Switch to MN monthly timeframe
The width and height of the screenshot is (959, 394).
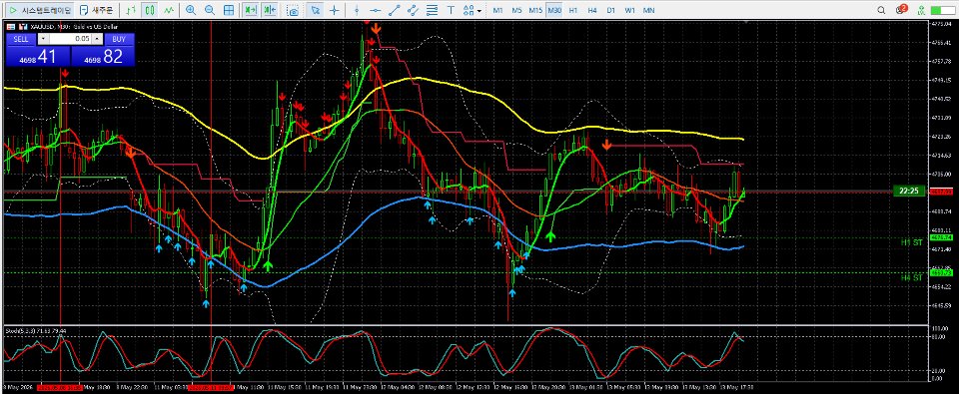pyautogui.click(x=649, y=10)
